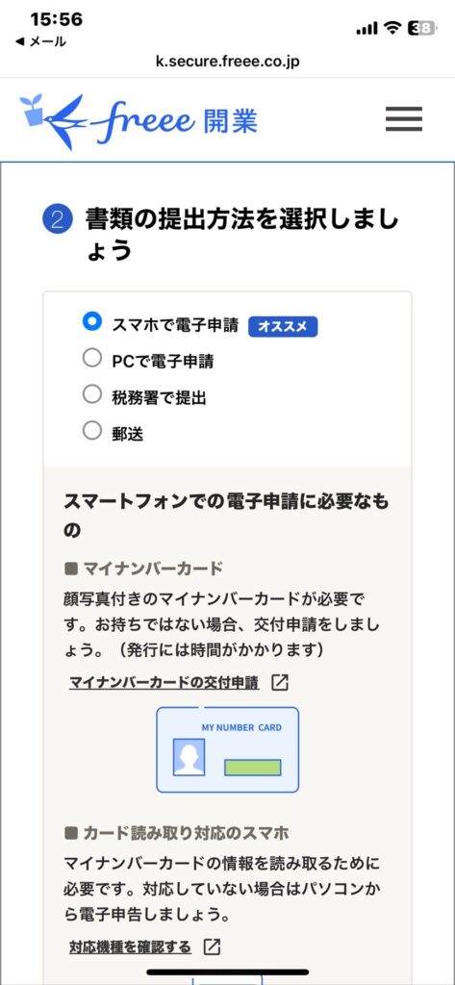This screenshot has width=455, height=985.
Task: Tap the オススメ badge
Action: pyautogui.click(x=283, y=327)
